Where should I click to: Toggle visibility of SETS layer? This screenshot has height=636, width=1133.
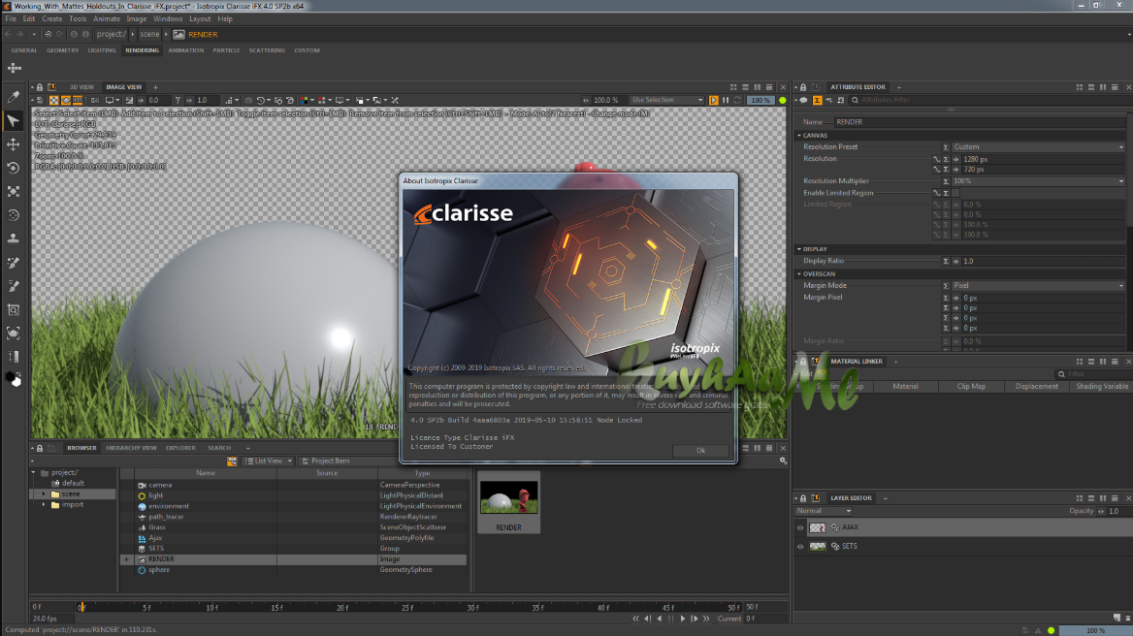point(800,547)
